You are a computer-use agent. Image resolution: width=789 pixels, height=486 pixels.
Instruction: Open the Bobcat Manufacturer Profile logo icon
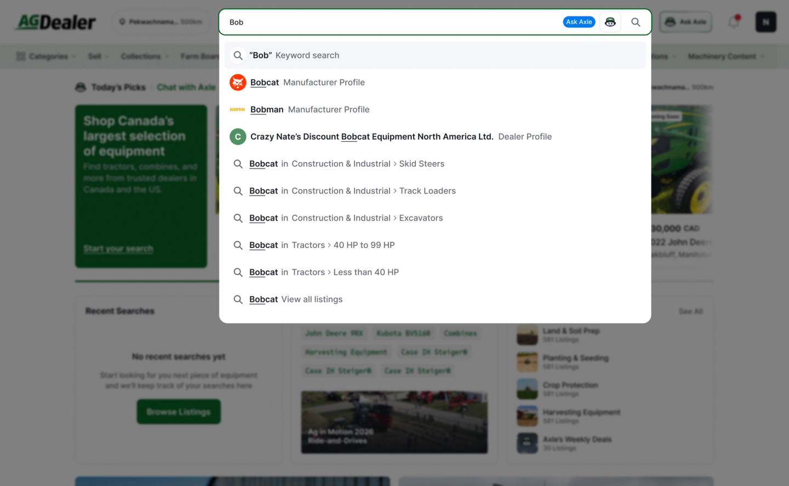tap(238, 83)
